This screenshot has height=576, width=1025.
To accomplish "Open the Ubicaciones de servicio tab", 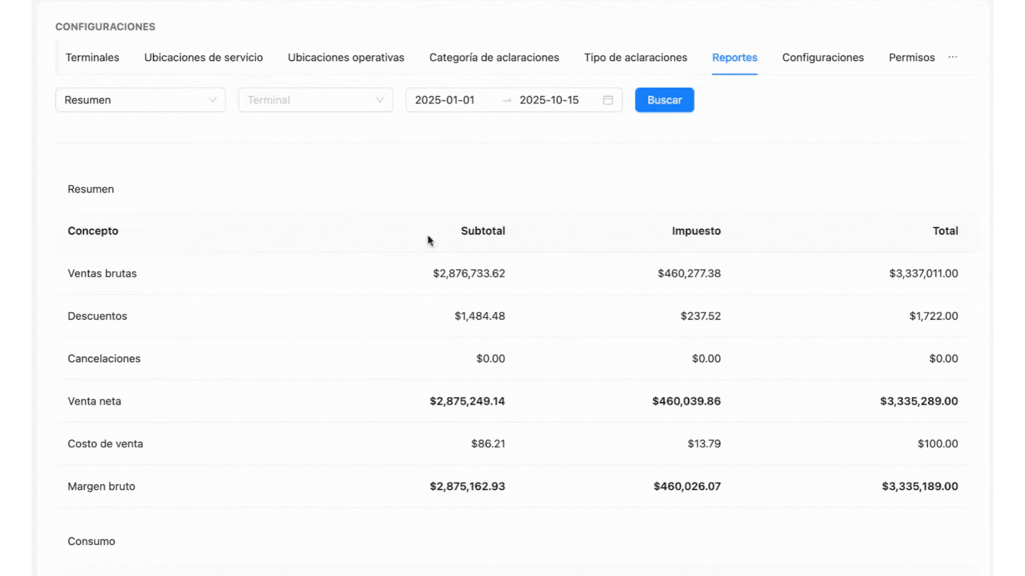I will (203, 58).
